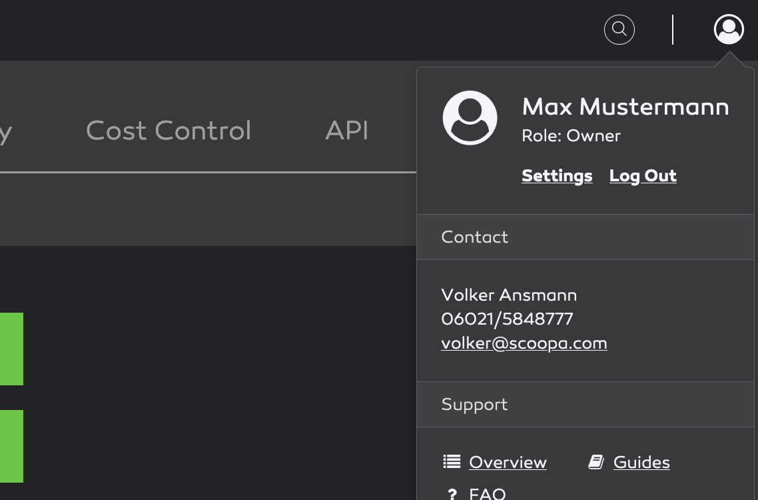Screen dimensions: 758x500
Task: Click the Max Mustermann name text
Action: 625,107
